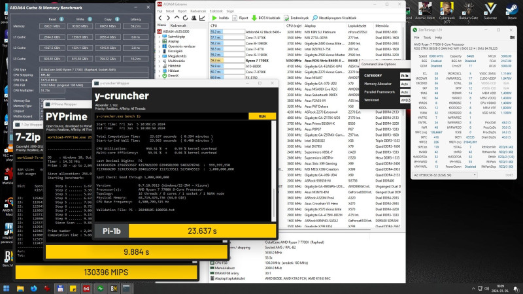Switch to the Kedvencek tab in AIDA64 sidebar
Screen dimensions: 523x294
pyautogui.click(x=178, y=25)
